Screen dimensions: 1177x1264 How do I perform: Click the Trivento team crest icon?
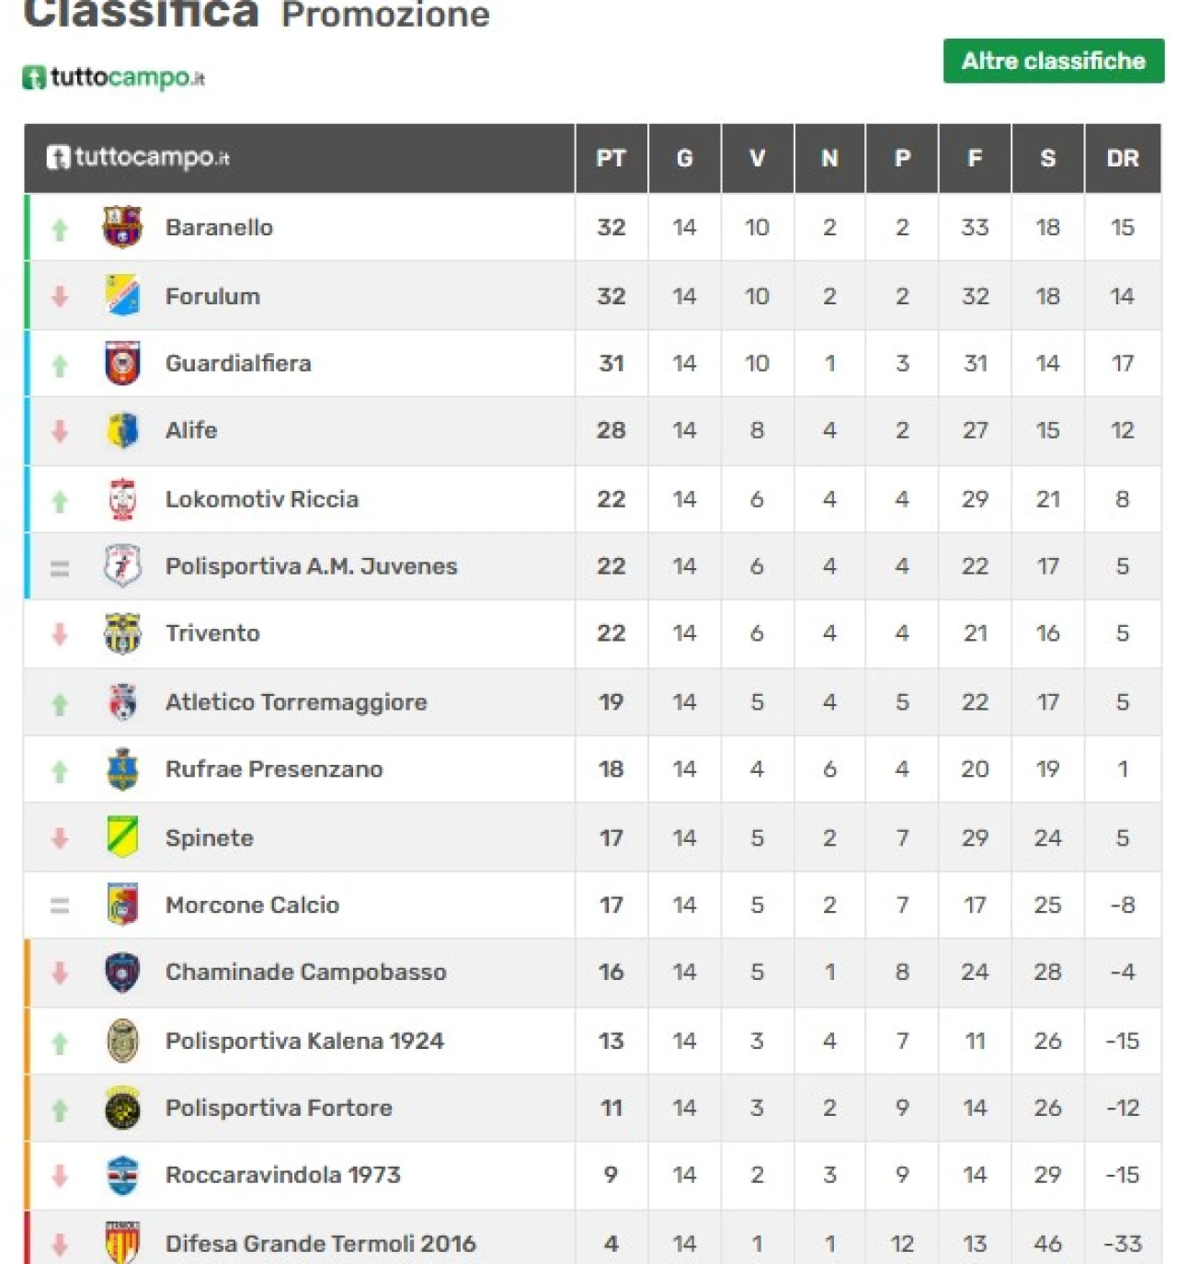point(122,633)
